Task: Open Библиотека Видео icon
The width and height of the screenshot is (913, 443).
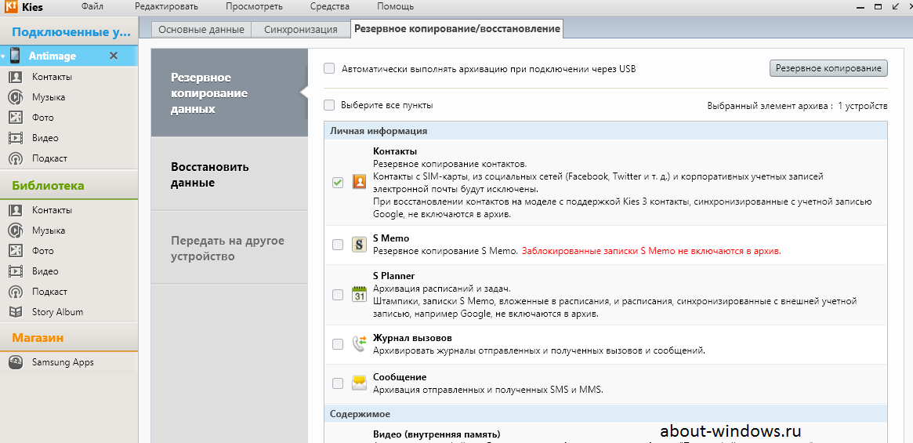Action: (x=16, y=271)
